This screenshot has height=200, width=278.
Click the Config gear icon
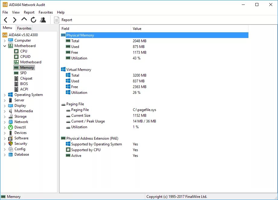11,149
